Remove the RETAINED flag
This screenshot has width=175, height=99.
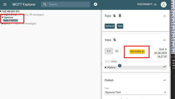[143, 52]
